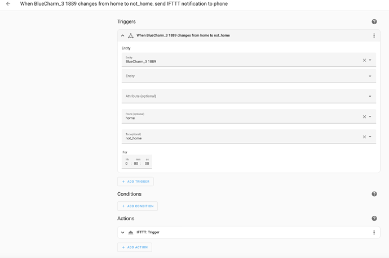Open trigger three-dot options menu

click(374, 35)
